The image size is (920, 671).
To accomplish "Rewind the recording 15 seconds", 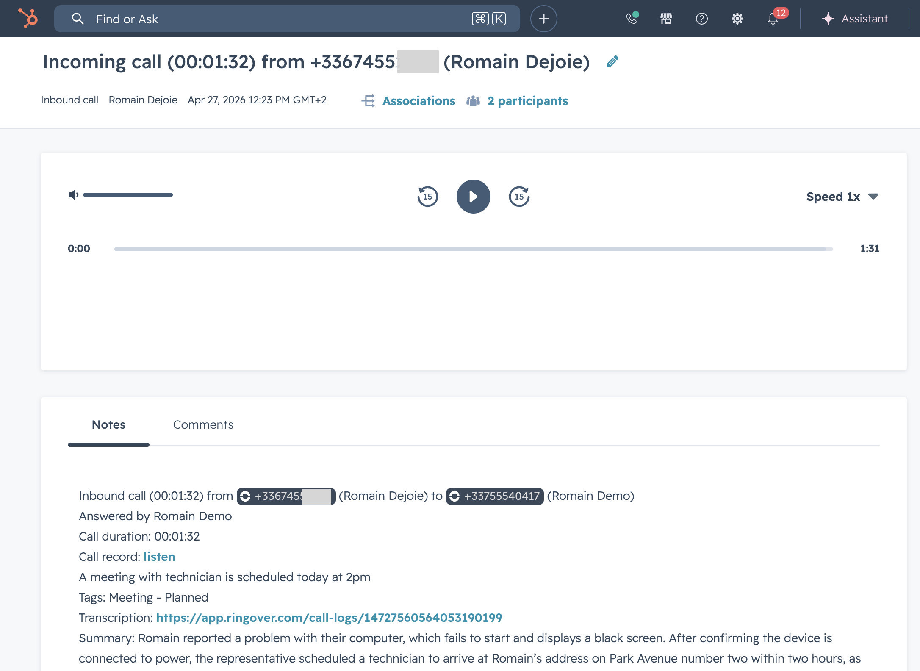I will point(427,197).
